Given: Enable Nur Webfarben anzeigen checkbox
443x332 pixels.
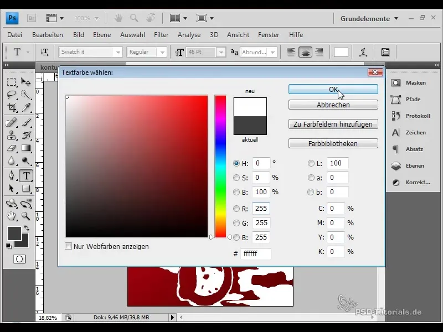Looking at the screenshot, I should coord(68,246).
